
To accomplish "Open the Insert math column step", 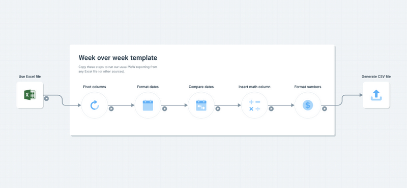I will pyautogui.click(x=254, y=105).
